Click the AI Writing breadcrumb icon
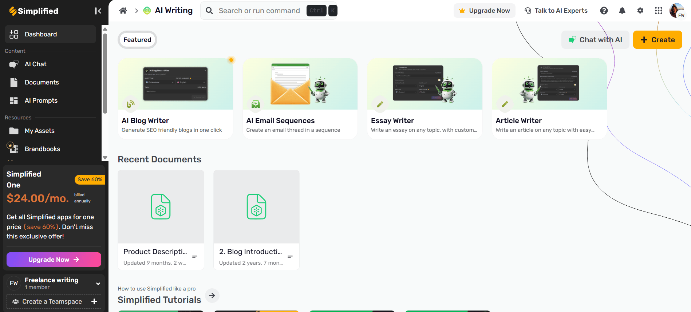 147,11
